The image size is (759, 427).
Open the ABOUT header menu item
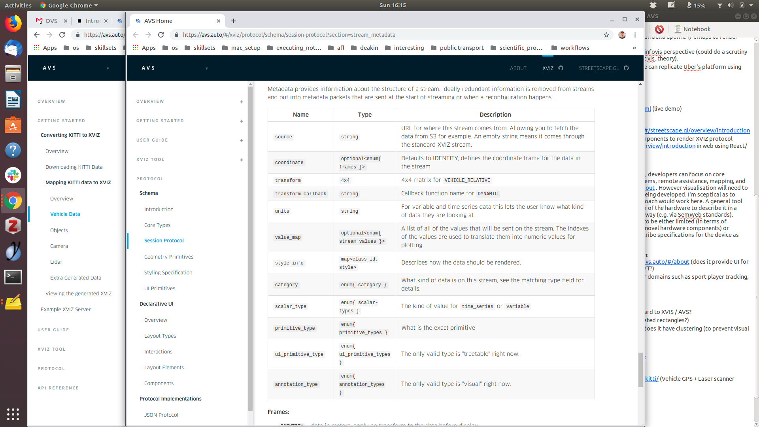pos(518,68)
